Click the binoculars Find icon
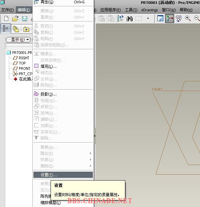This screenshot has width=200, height=207. click(x=130, y=19)
